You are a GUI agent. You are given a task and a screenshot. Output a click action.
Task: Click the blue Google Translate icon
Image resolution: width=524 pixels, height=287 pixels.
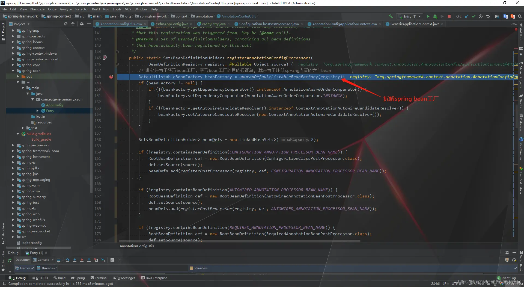(x=506, y=16)
